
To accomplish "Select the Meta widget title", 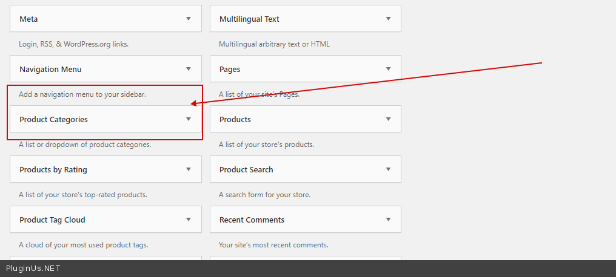I will pyautogui.click(x=28, y=19).
